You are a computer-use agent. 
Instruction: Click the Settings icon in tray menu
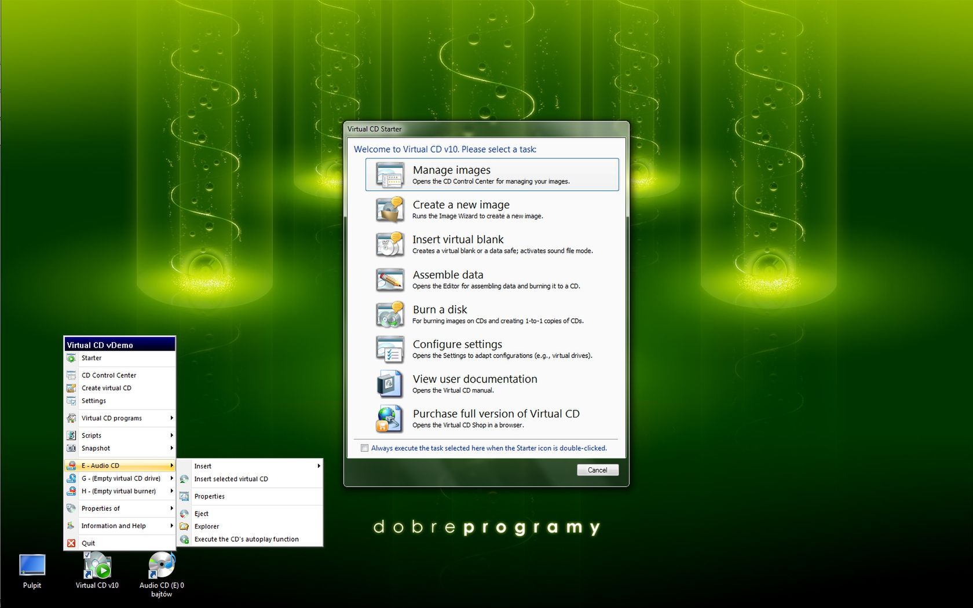pyautogui.click(x=71, y=401)
